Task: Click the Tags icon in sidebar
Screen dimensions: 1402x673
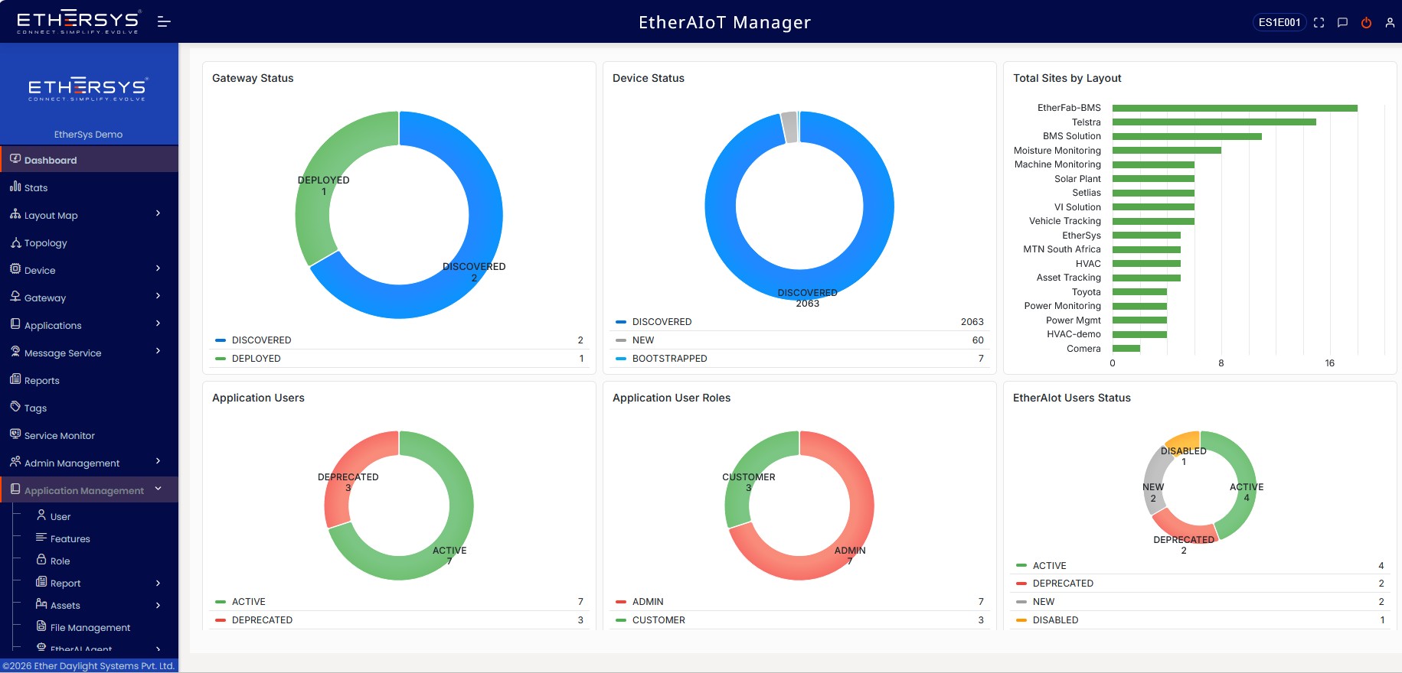Action: [x=15, y=407]
